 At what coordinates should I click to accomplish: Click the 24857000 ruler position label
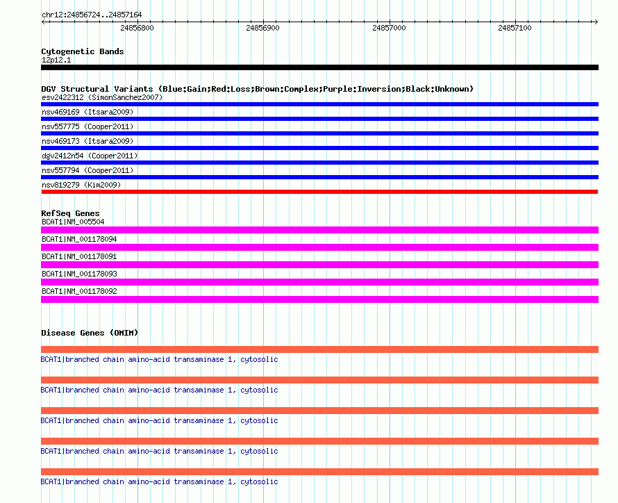[389, 28]
